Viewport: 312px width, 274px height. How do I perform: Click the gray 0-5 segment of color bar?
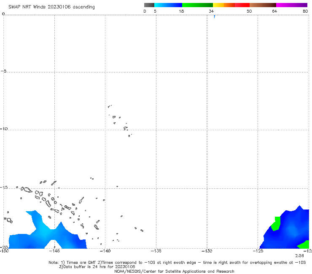pyautogui.click(x=149, y=5)
